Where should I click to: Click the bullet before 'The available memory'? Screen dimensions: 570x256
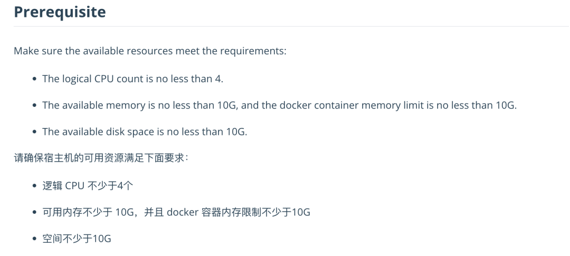tap(34, 105)
